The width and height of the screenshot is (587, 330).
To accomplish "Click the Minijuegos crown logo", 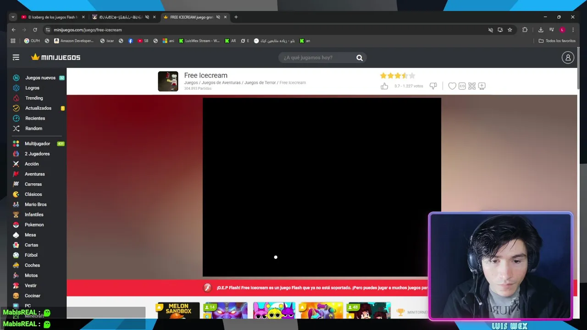I will pos(55,57).
